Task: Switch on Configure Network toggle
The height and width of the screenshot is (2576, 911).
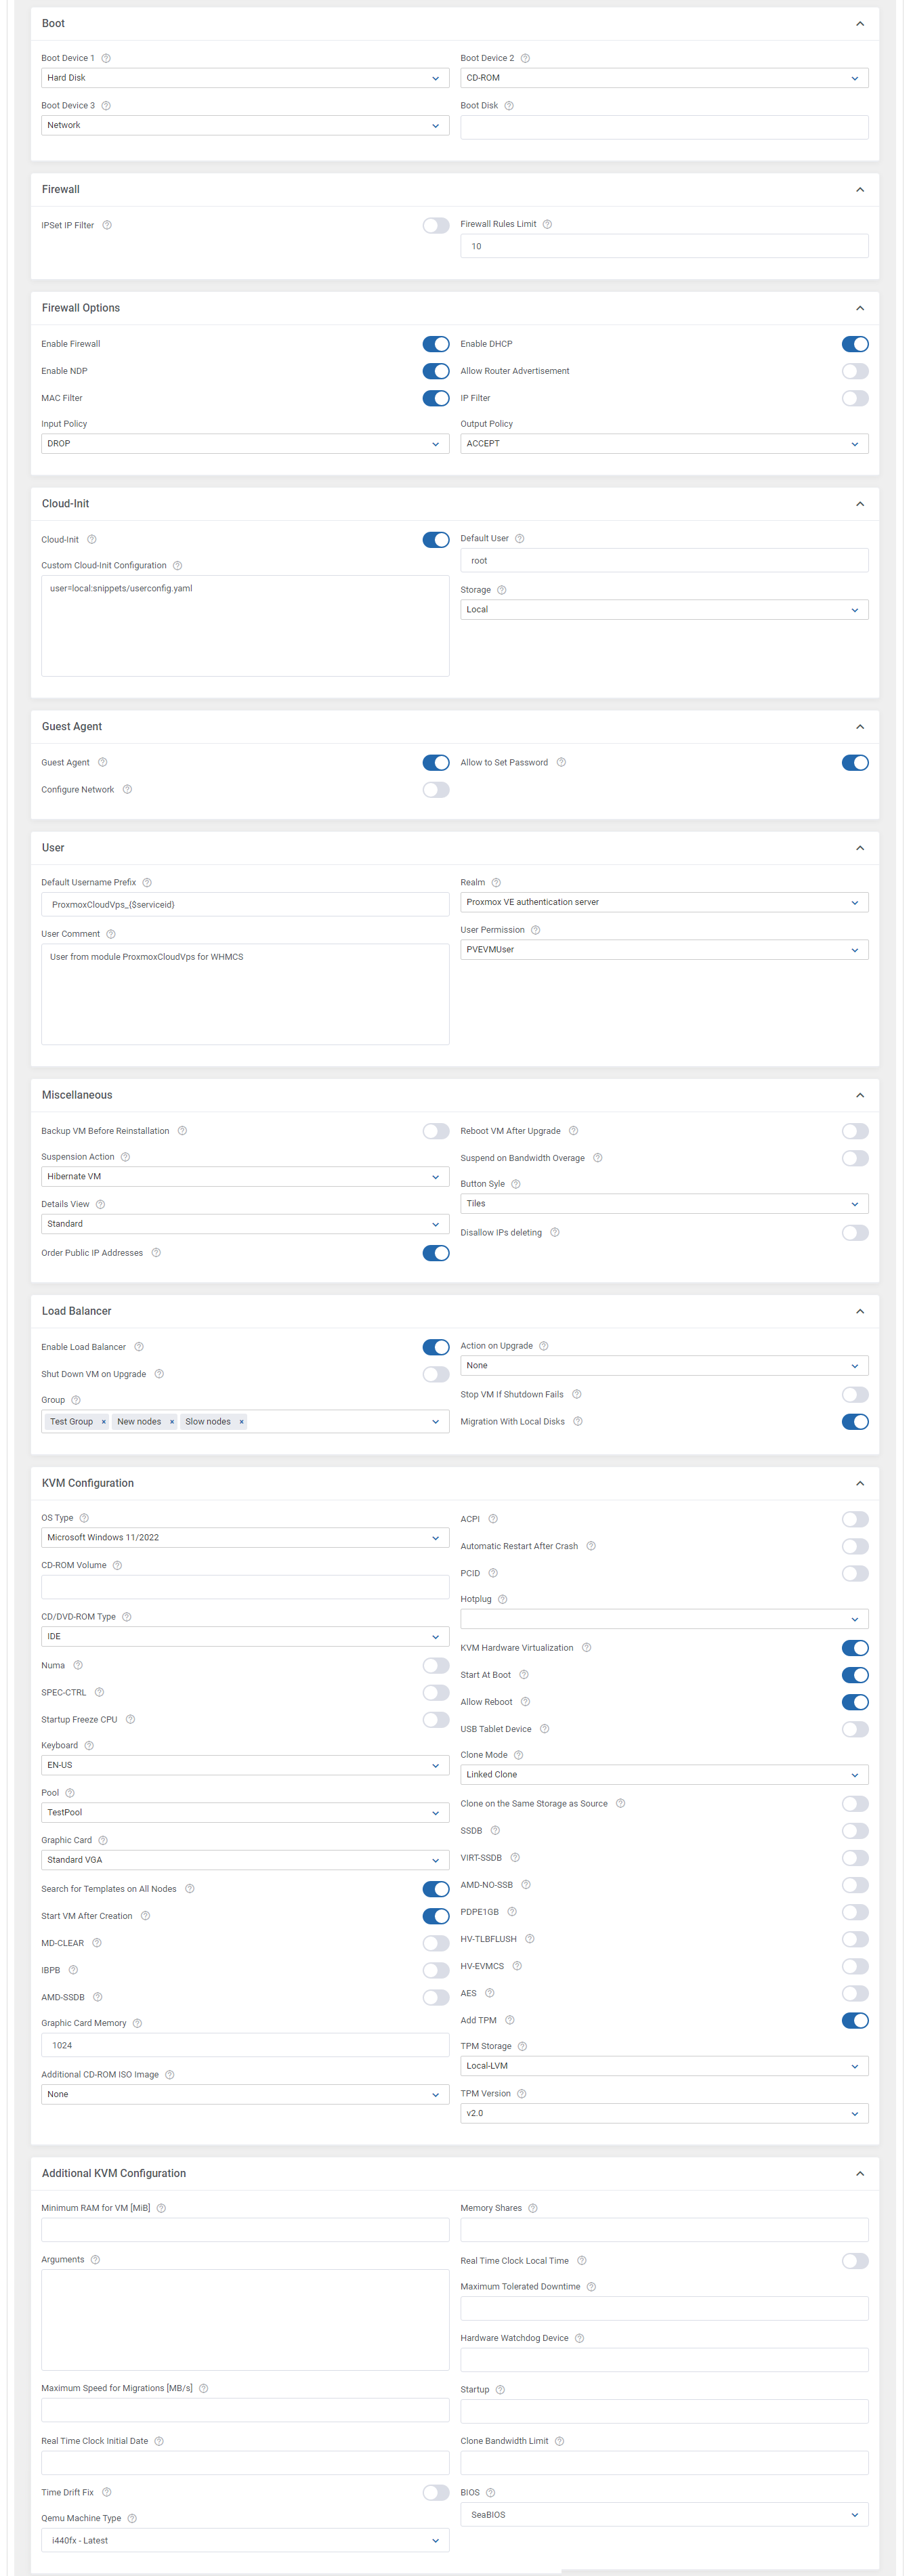Action: coord(436,790)
